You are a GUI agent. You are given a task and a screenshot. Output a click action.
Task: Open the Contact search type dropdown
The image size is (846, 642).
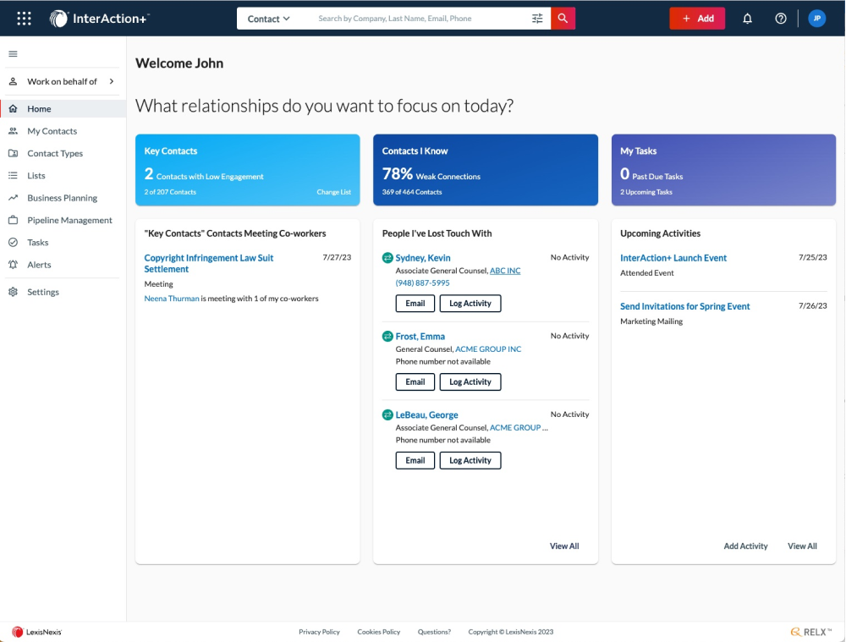tap(269, 19)
